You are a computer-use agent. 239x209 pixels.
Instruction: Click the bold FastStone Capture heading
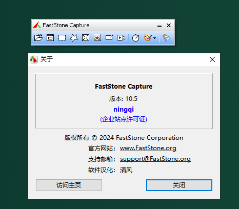(x=124, y=87)
